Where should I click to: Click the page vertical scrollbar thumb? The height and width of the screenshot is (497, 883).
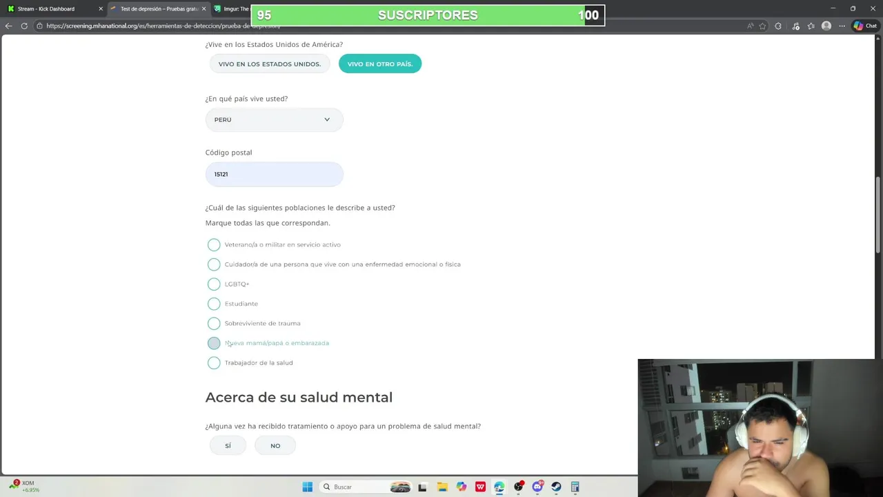tap(878, 215)
